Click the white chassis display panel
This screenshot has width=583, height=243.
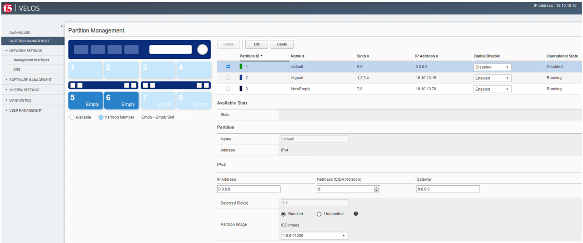pyautogui.click(x=170, y=49)
